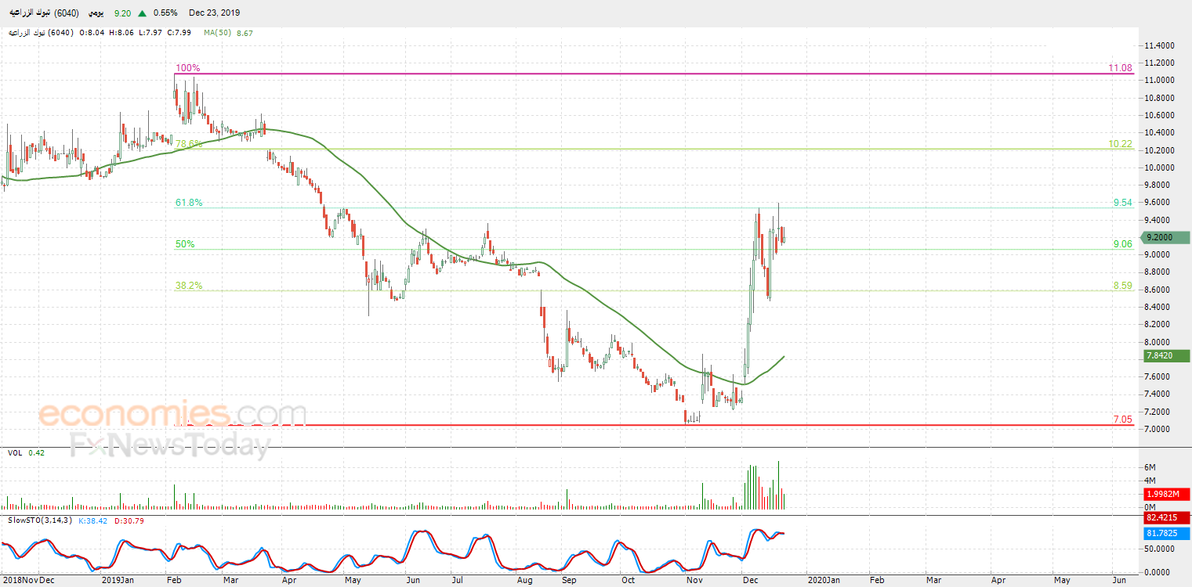1192x587 pixels.
Task: Click the 10.0000 price axis value
Action: coord(1159,168)
